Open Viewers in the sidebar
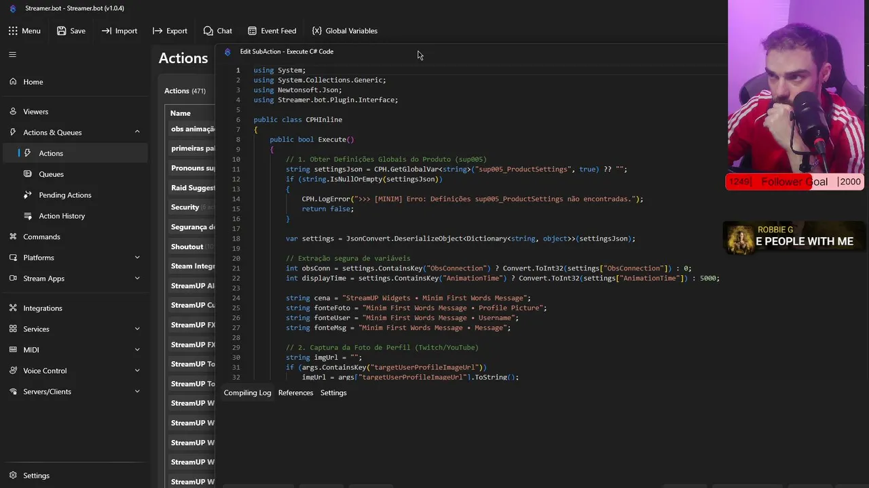This screenshot has height=488, width=869. point(75,111)
